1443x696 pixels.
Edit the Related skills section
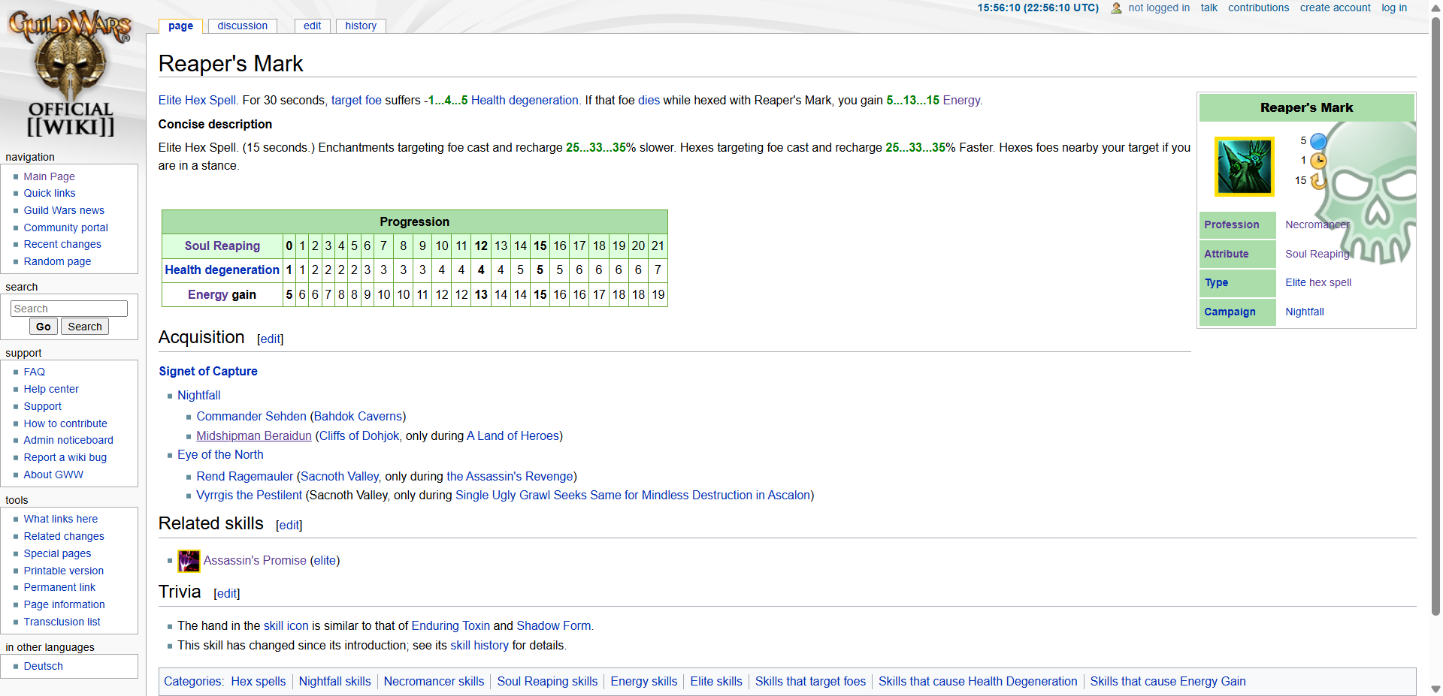tap(289, 526)
